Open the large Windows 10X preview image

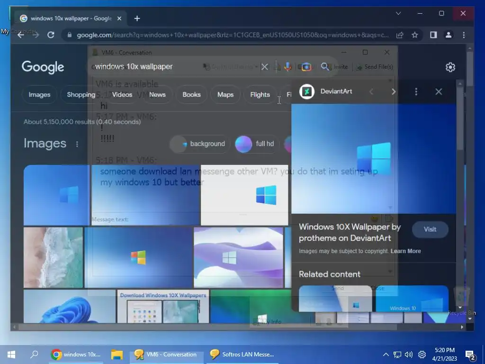(x=374, y=158)
